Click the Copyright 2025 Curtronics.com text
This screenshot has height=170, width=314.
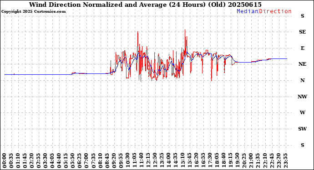pos(33,12)
